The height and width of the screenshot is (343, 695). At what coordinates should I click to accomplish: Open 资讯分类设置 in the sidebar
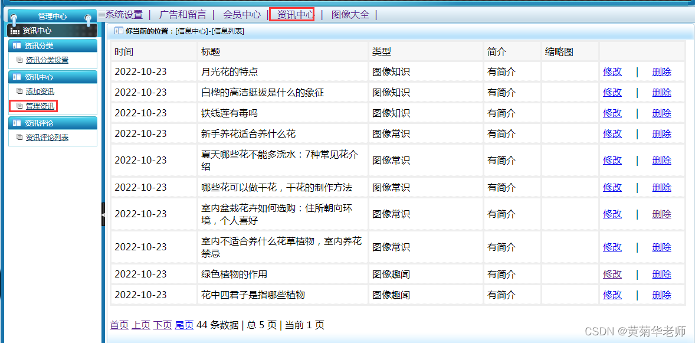[x=47, y=60]
